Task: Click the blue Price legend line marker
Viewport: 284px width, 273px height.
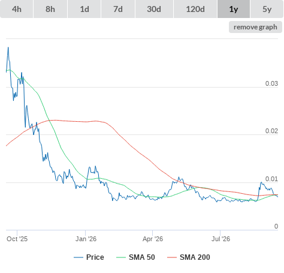Action: click(78, 257)
